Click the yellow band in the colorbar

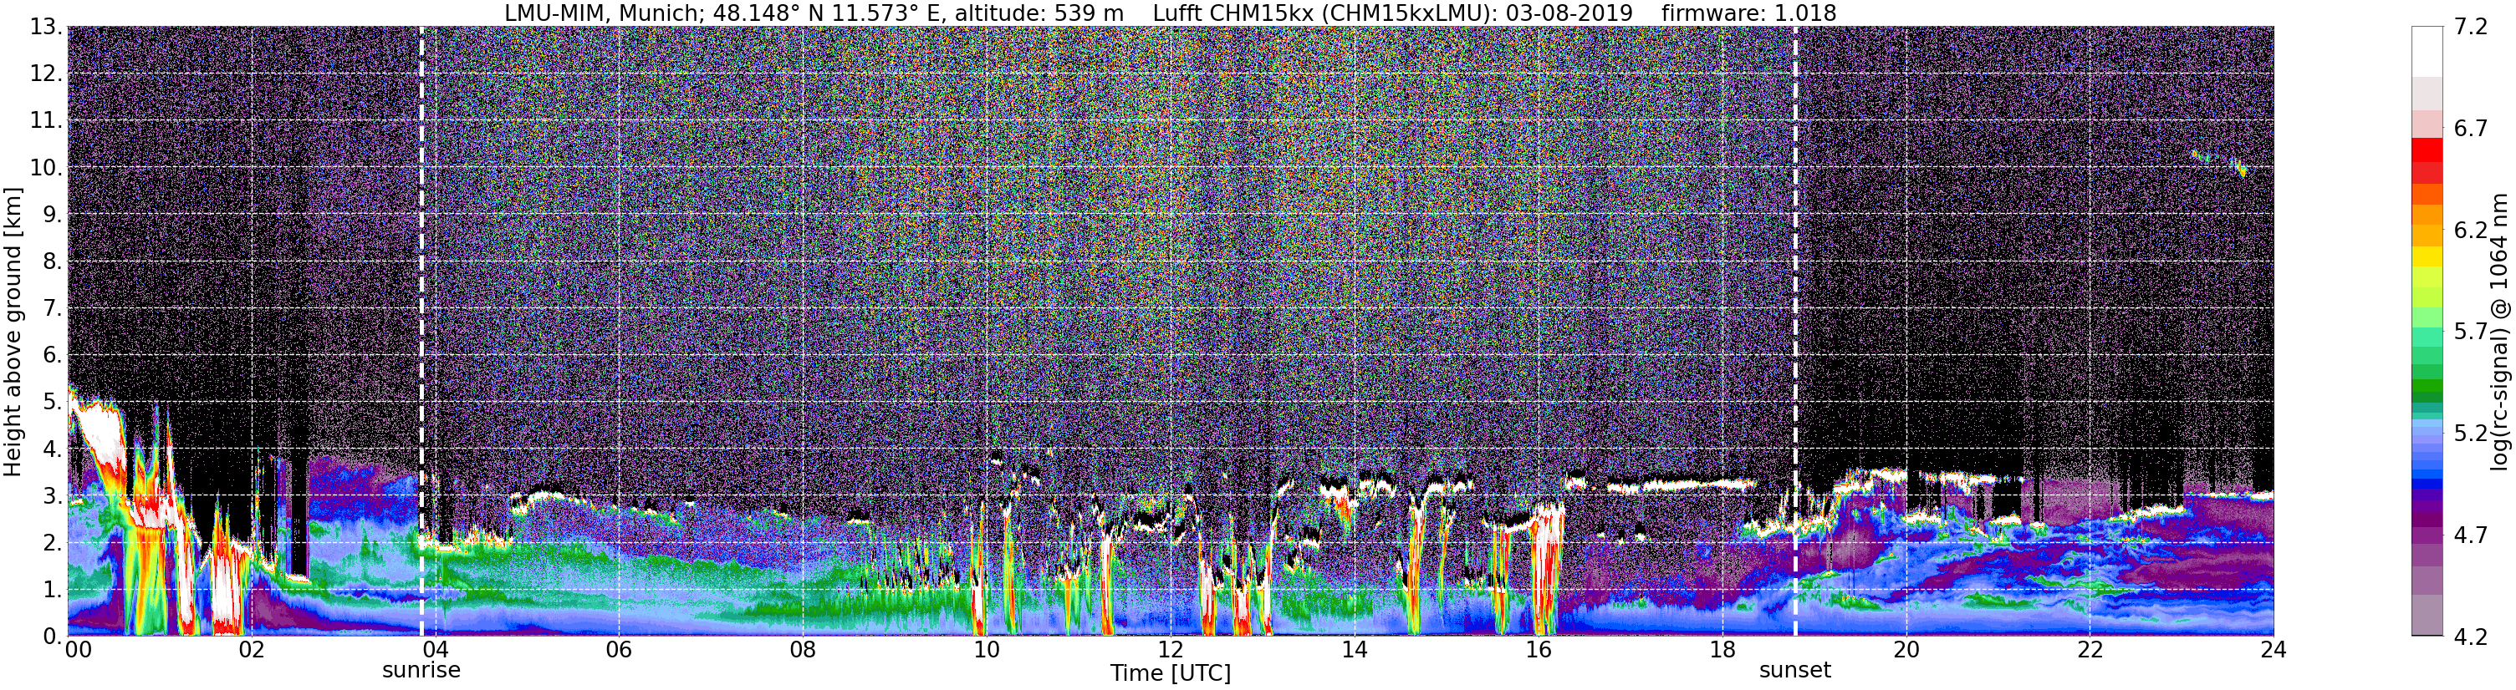[2427, 256]
